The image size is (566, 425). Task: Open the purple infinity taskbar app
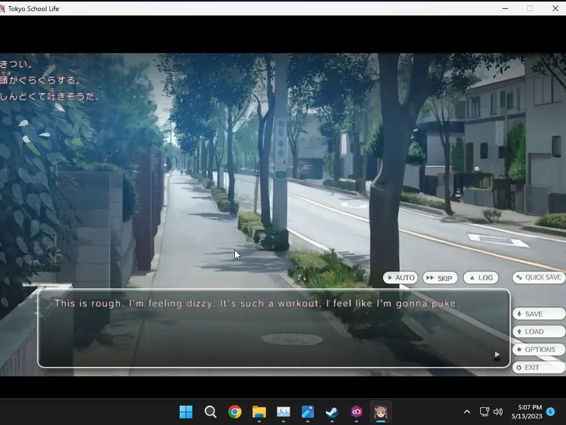pos(357,412)
